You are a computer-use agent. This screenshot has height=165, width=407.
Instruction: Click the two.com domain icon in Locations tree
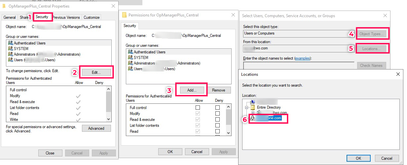click(259, 113)
